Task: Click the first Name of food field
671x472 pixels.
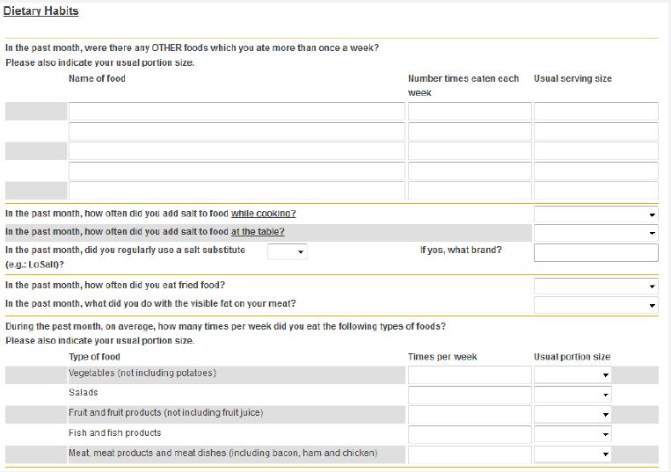Action: click(x=237, y=111)
